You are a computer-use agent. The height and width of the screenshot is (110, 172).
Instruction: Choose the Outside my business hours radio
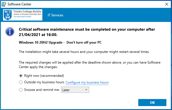click(x=21, y=82)
